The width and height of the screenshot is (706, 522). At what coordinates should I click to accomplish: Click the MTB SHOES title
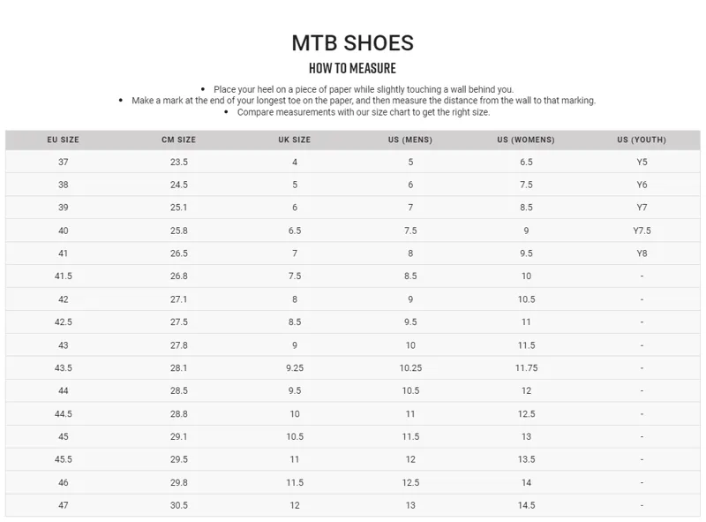coord(352,42)
